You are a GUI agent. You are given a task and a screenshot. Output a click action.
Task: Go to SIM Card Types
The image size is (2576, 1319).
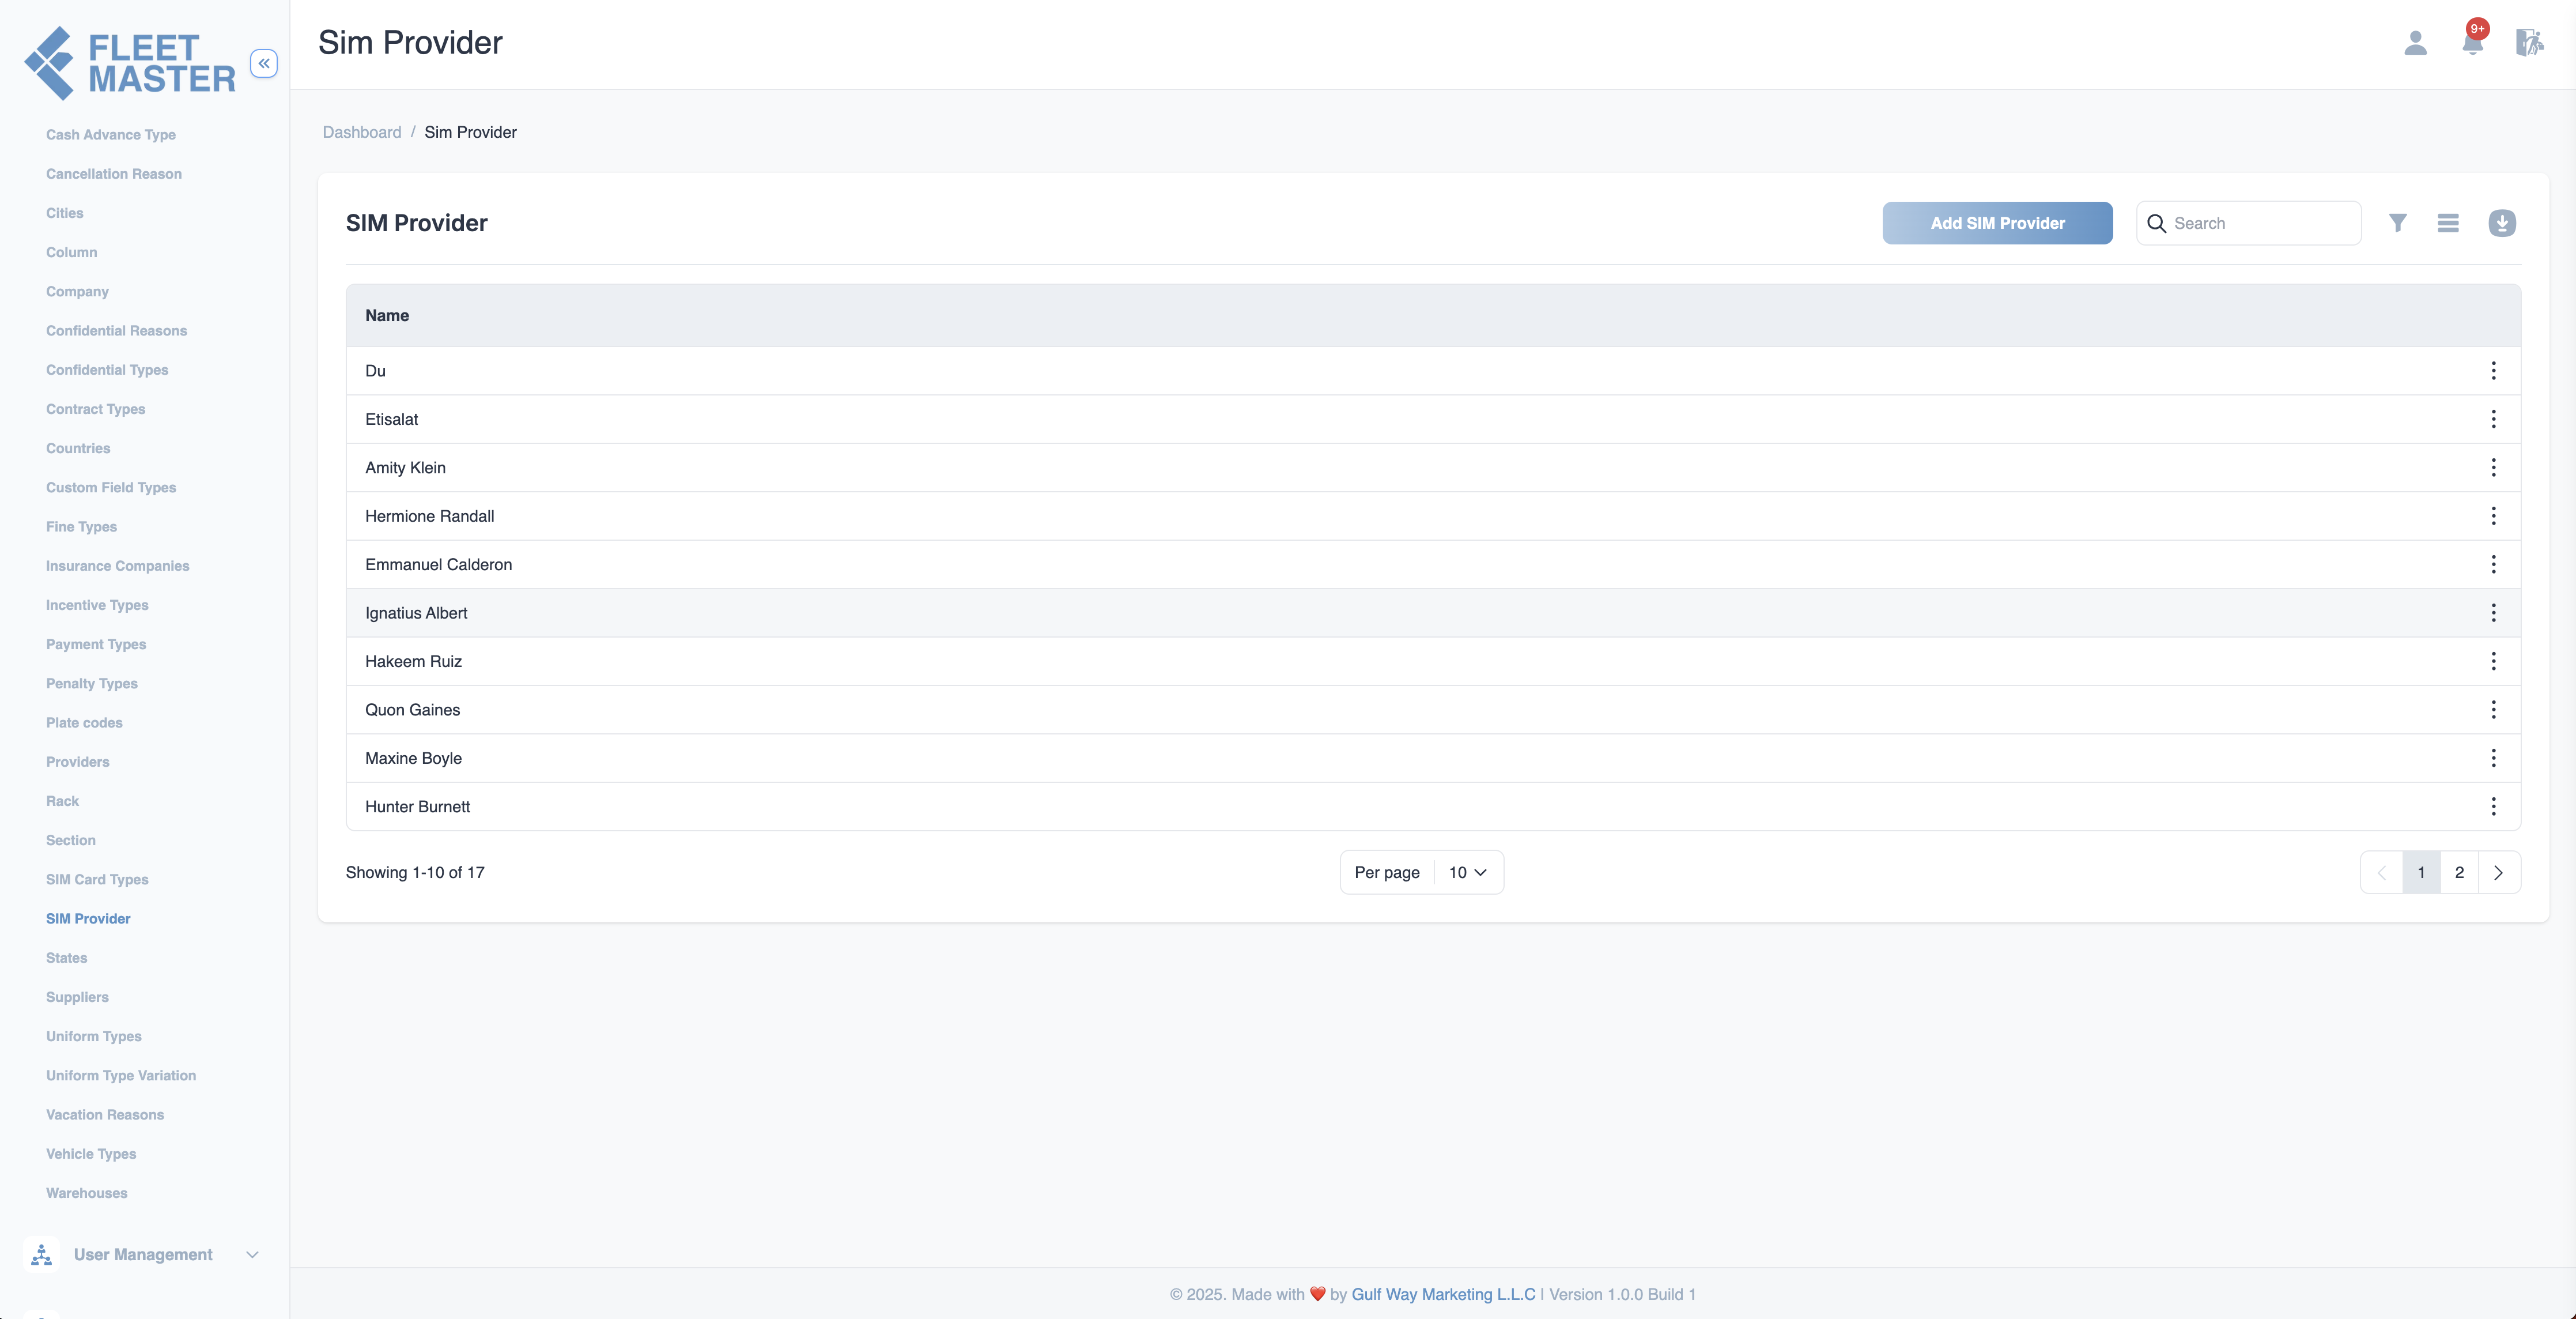(97, 880)
